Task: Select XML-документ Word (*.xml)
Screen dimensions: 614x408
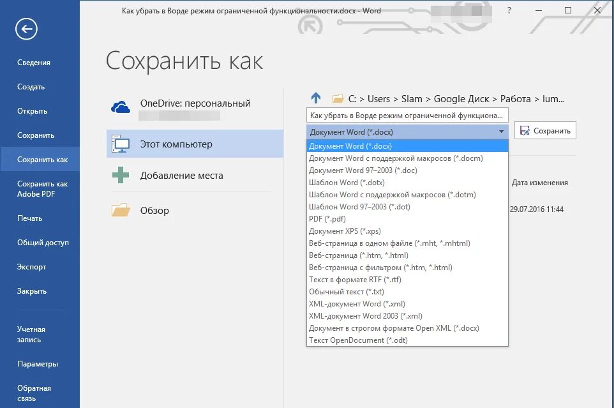Action: 407,304
